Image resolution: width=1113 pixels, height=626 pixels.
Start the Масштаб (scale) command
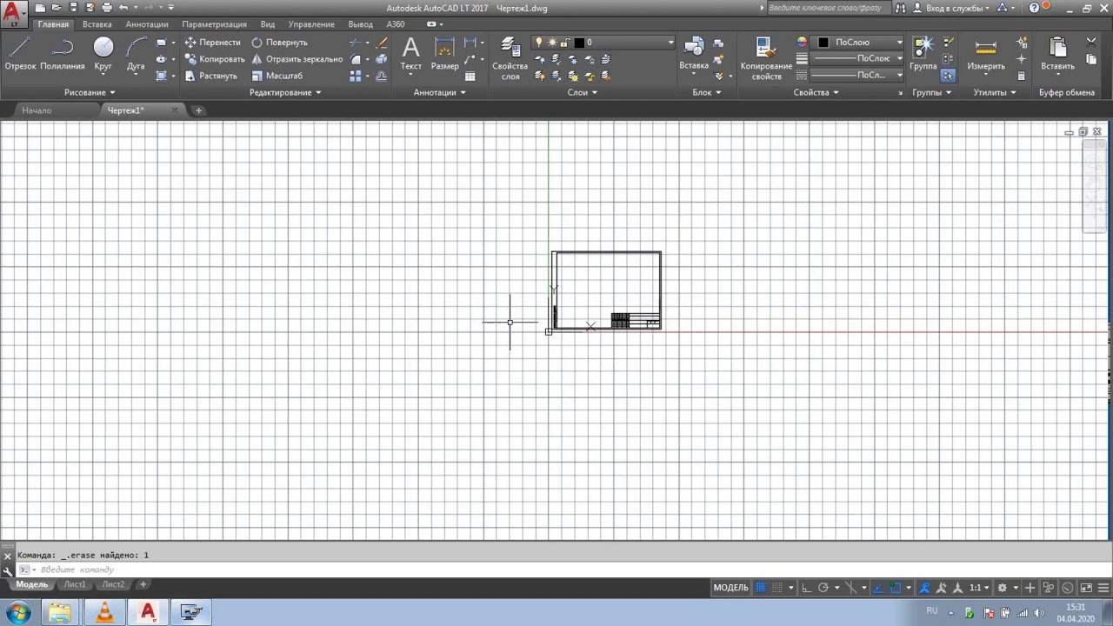(277, 76)
